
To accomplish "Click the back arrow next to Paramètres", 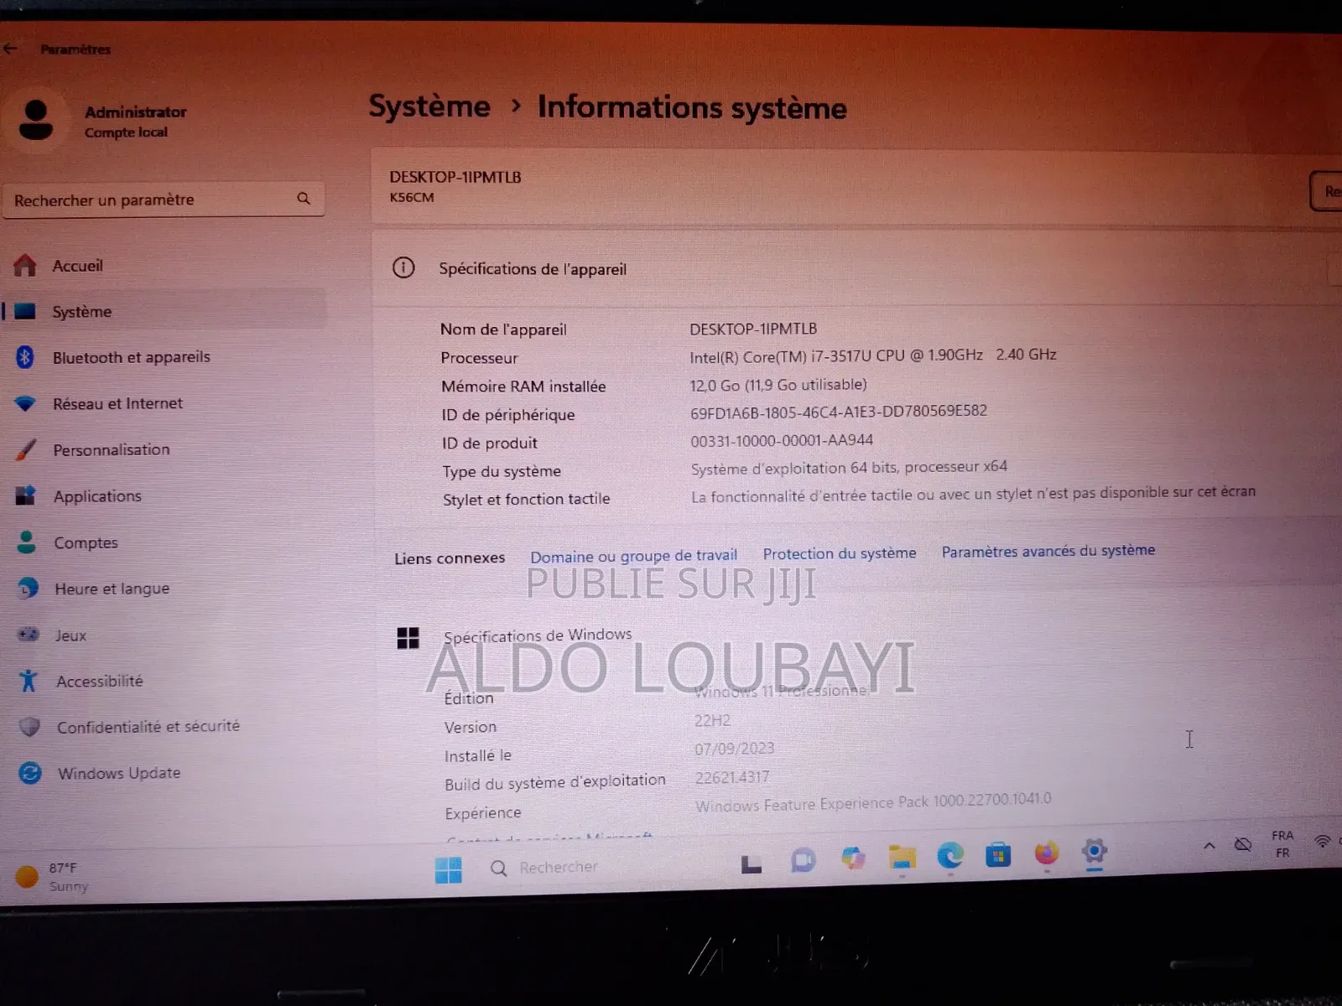I will 10,49.
